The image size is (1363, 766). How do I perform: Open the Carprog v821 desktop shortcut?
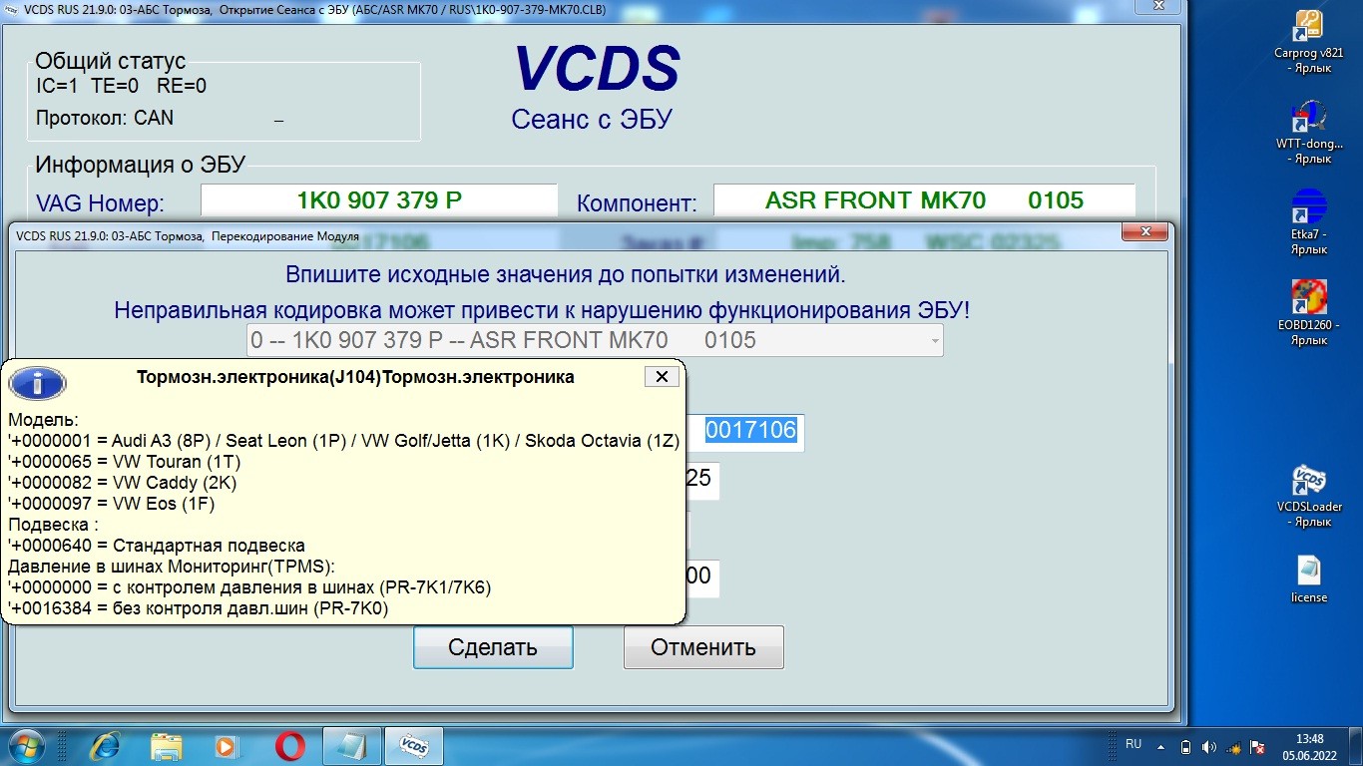point(1308,27)
